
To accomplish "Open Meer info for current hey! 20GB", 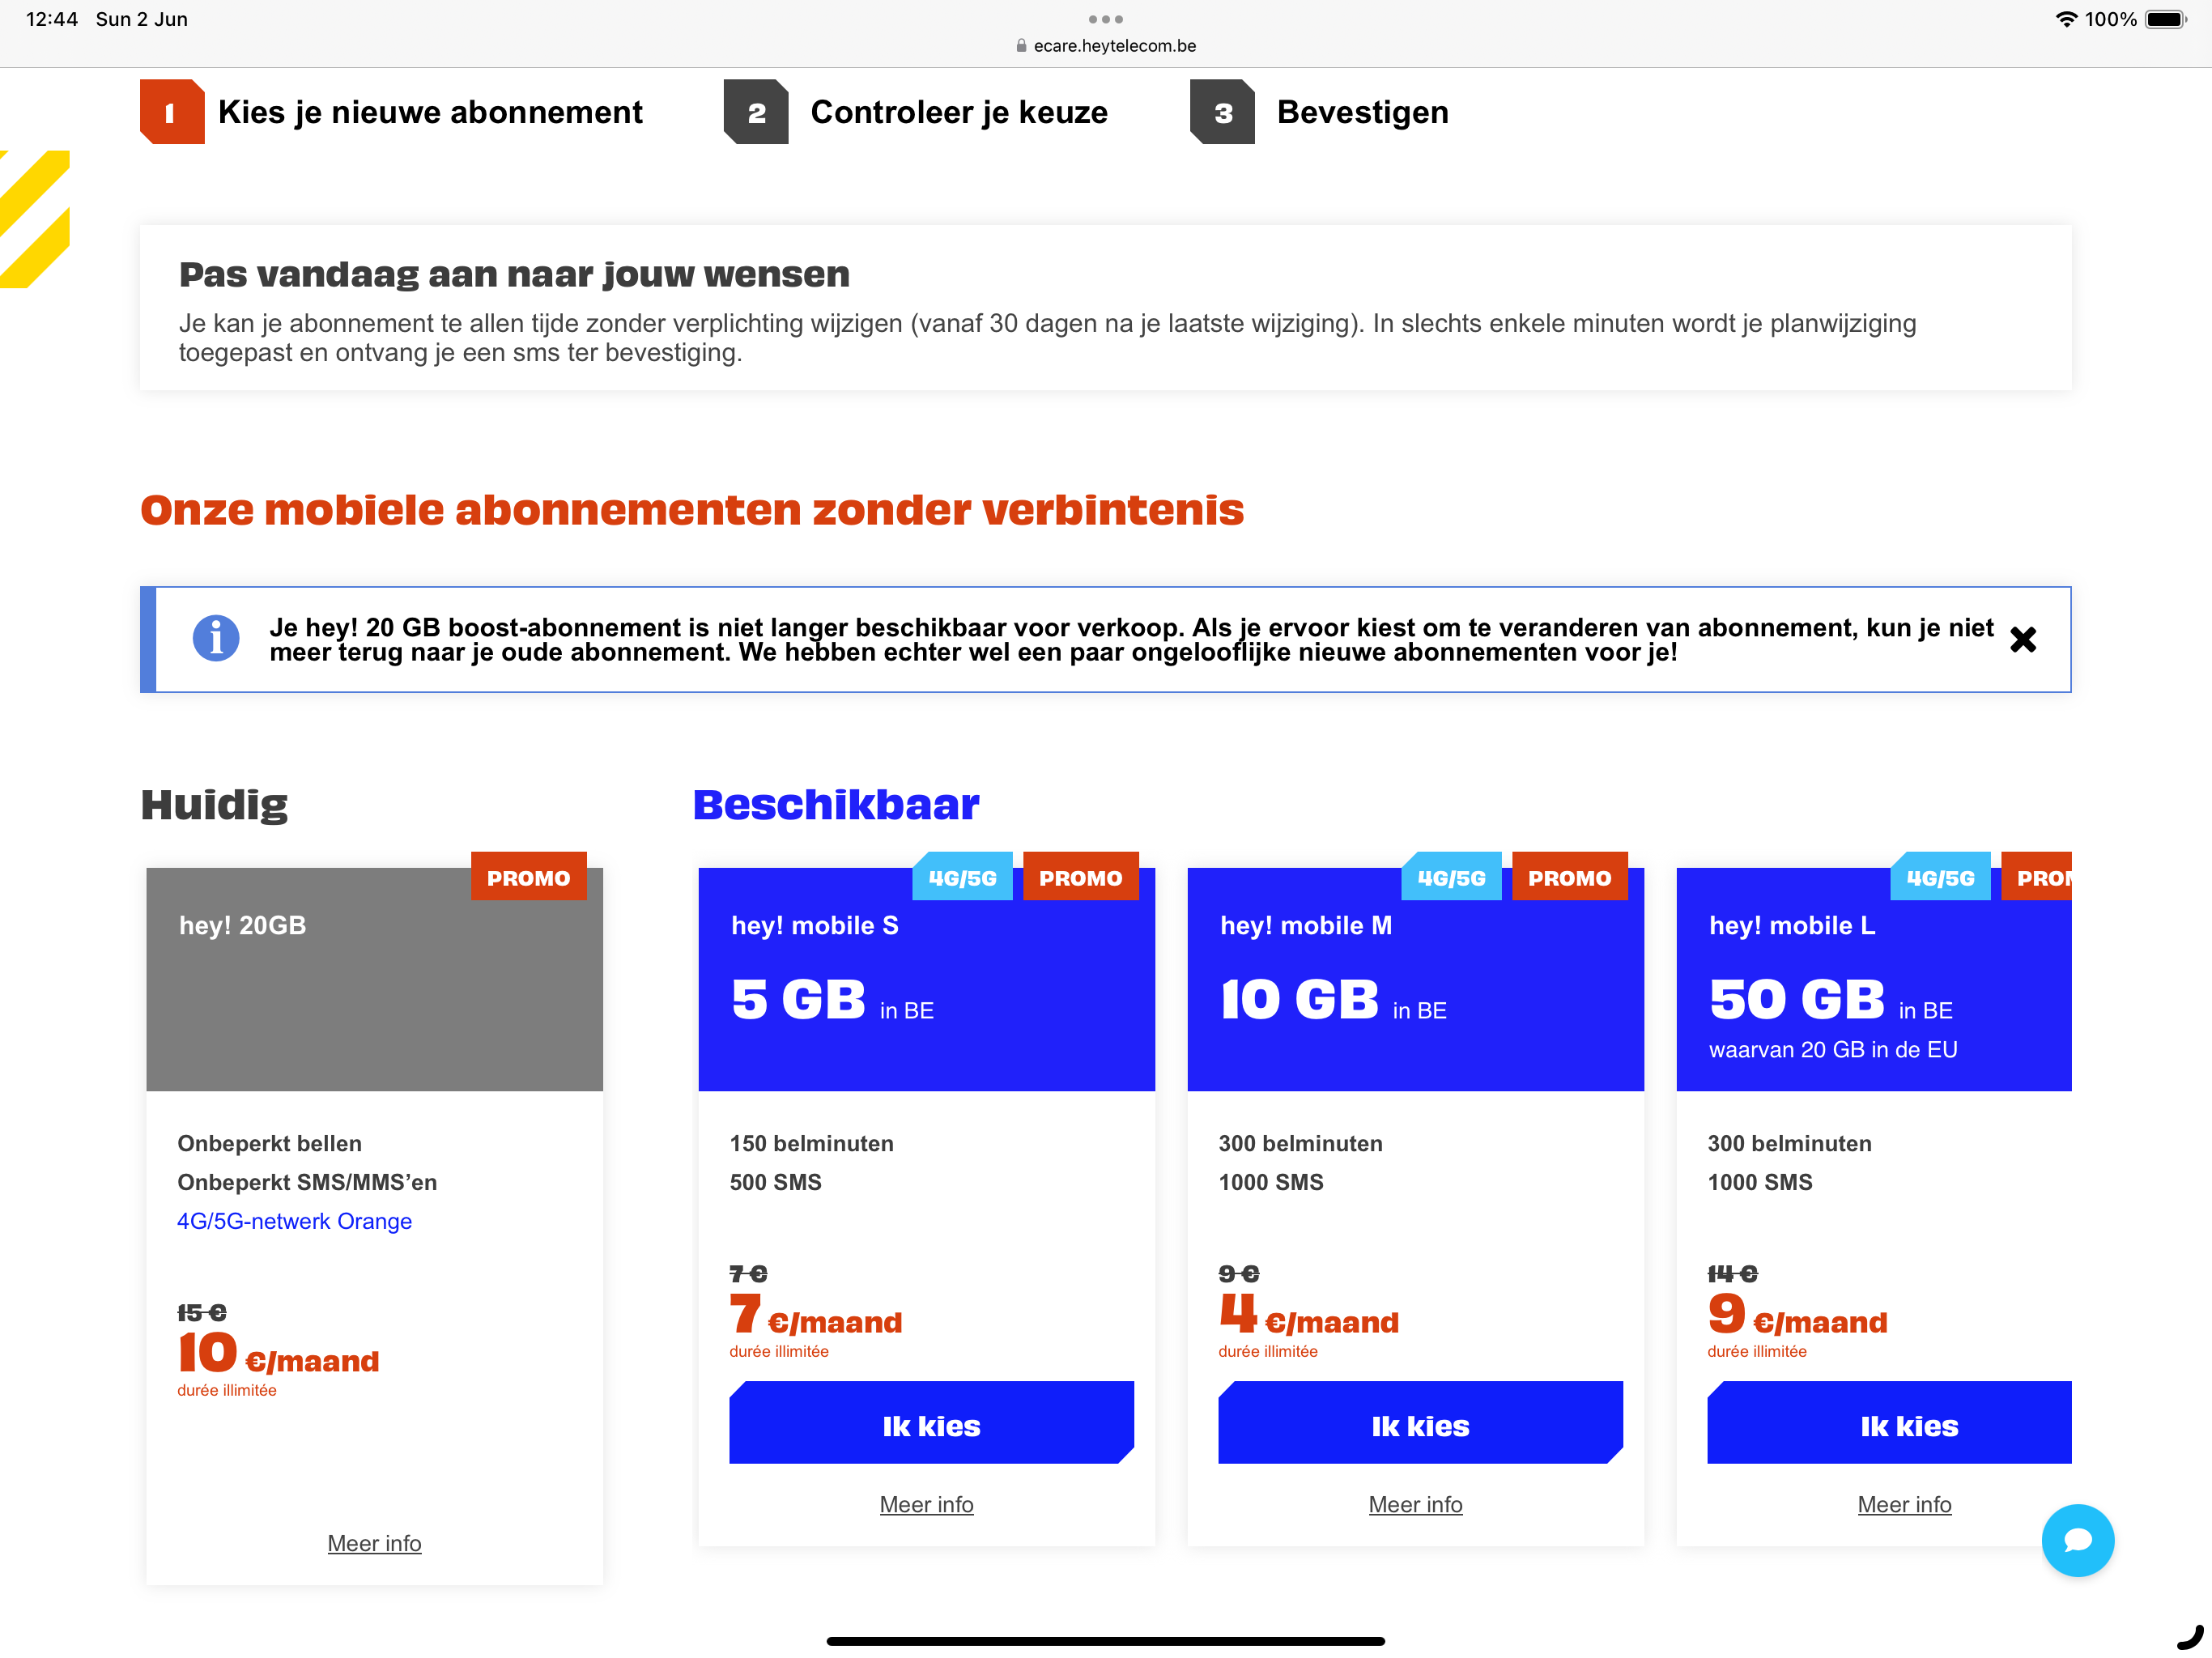I will (x=374, y=1543).
